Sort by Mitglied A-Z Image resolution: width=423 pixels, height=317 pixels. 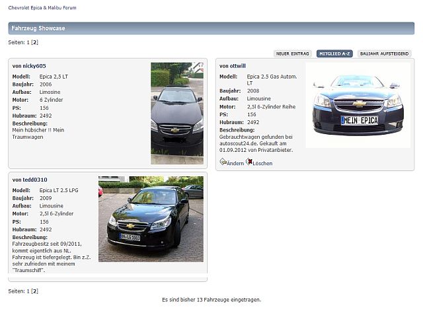point(334,53)
